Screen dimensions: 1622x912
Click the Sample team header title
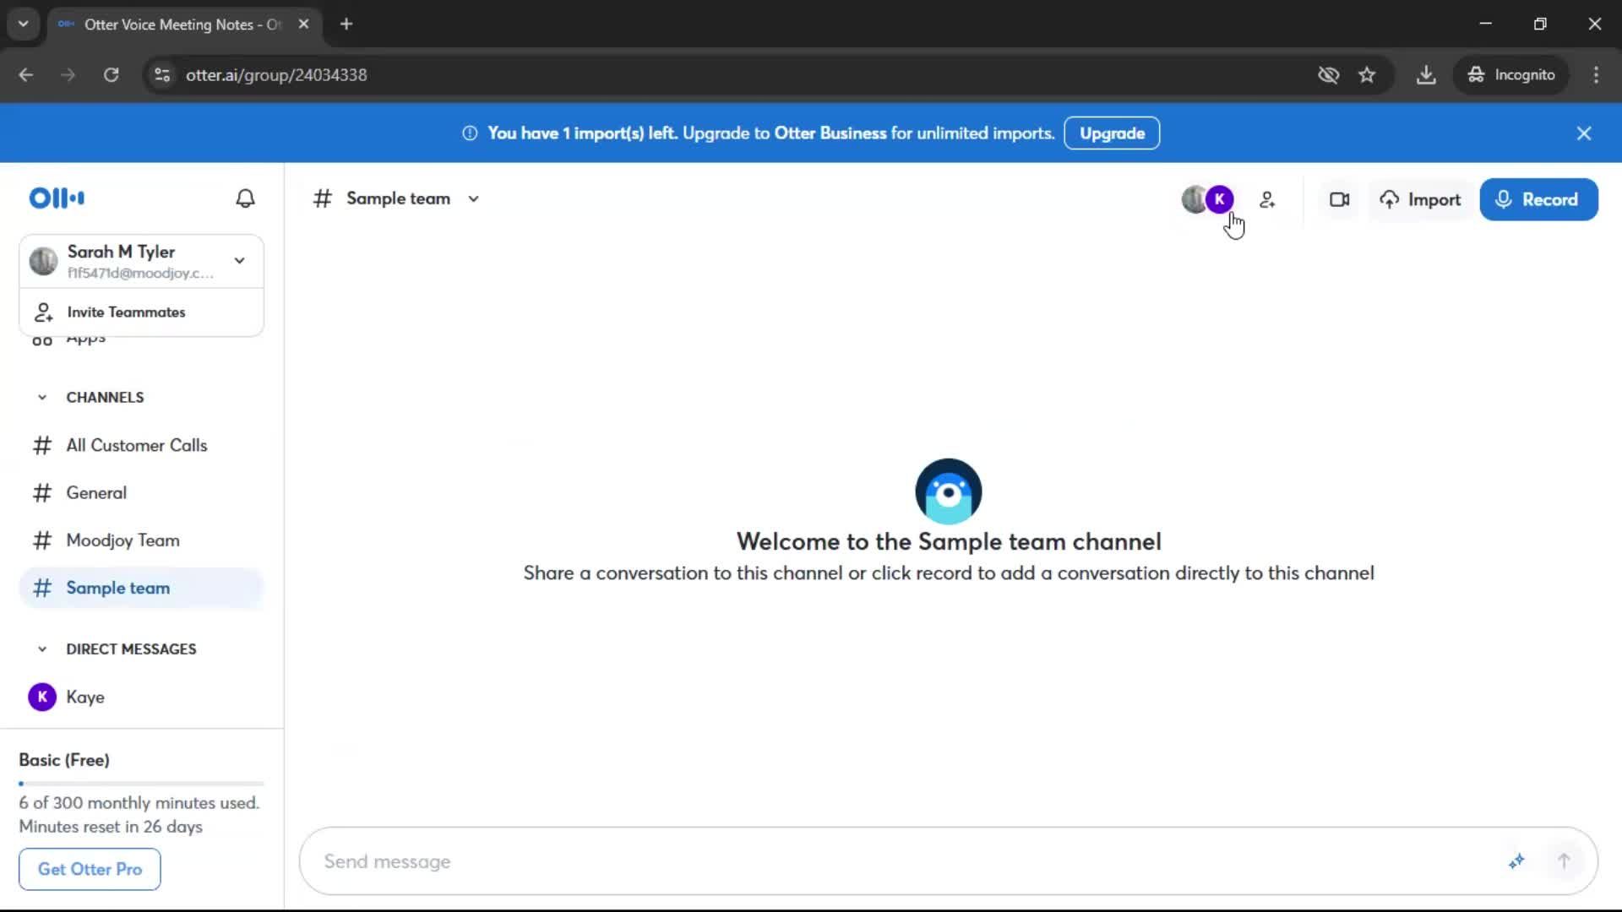pyautogui.click(x=398, y=199)
